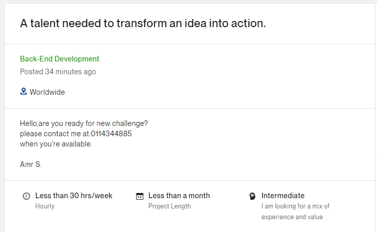Click Less than 30 hrs/week label
377x232 pixels.
coord(73,196)
